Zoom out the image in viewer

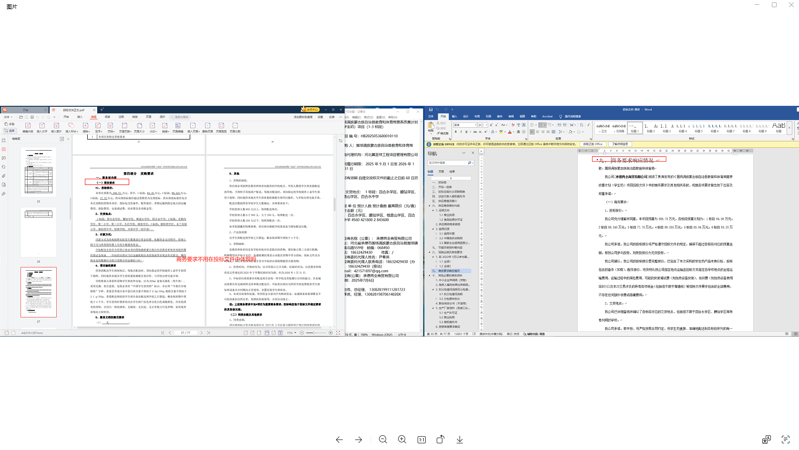tap(383, 440)
